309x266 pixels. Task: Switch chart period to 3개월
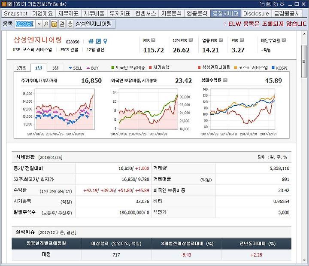click(21, 68)
